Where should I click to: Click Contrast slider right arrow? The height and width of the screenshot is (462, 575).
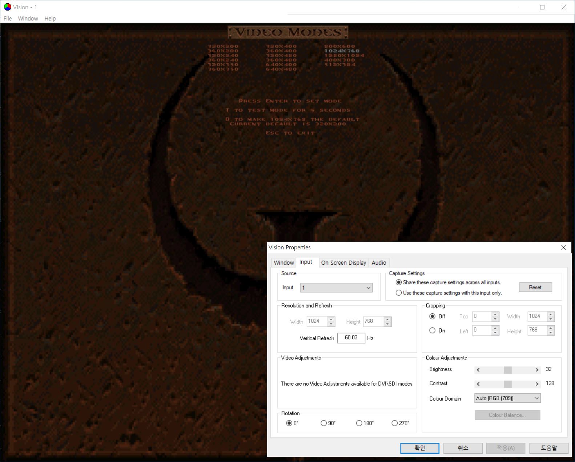coord(537,384)
